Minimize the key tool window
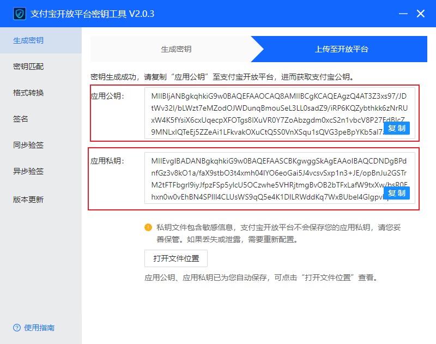The height and width of the screenshot is (344, 436). point(403,13)
